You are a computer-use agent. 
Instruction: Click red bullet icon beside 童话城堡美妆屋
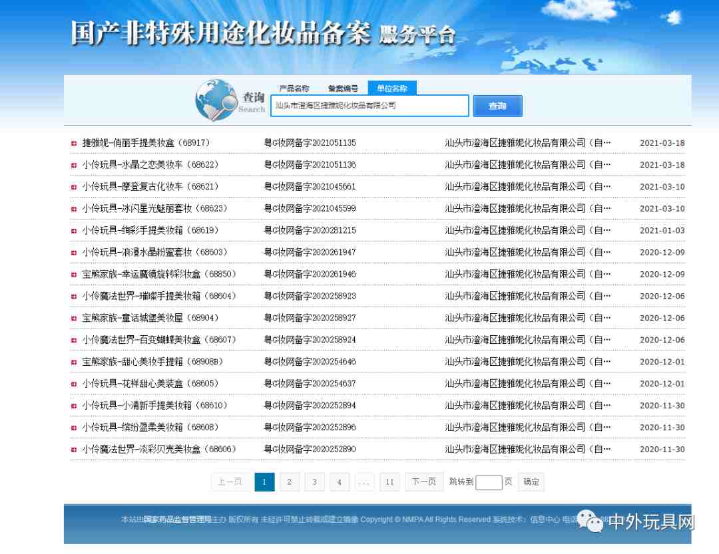(x=74, y=319)
